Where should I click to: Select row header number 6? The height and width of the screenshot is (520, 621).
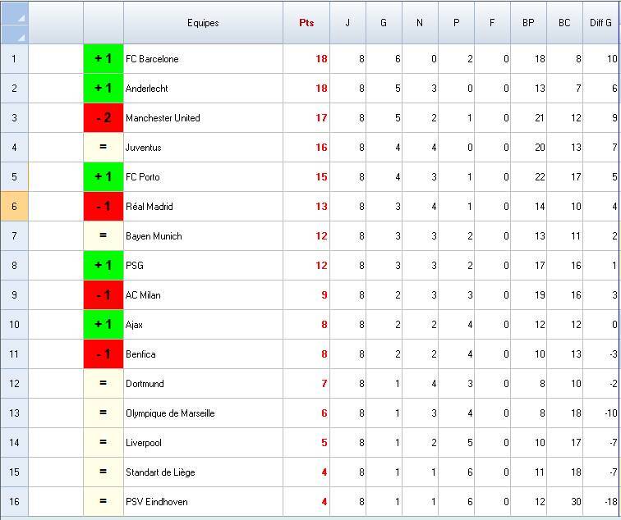[14, 207]
